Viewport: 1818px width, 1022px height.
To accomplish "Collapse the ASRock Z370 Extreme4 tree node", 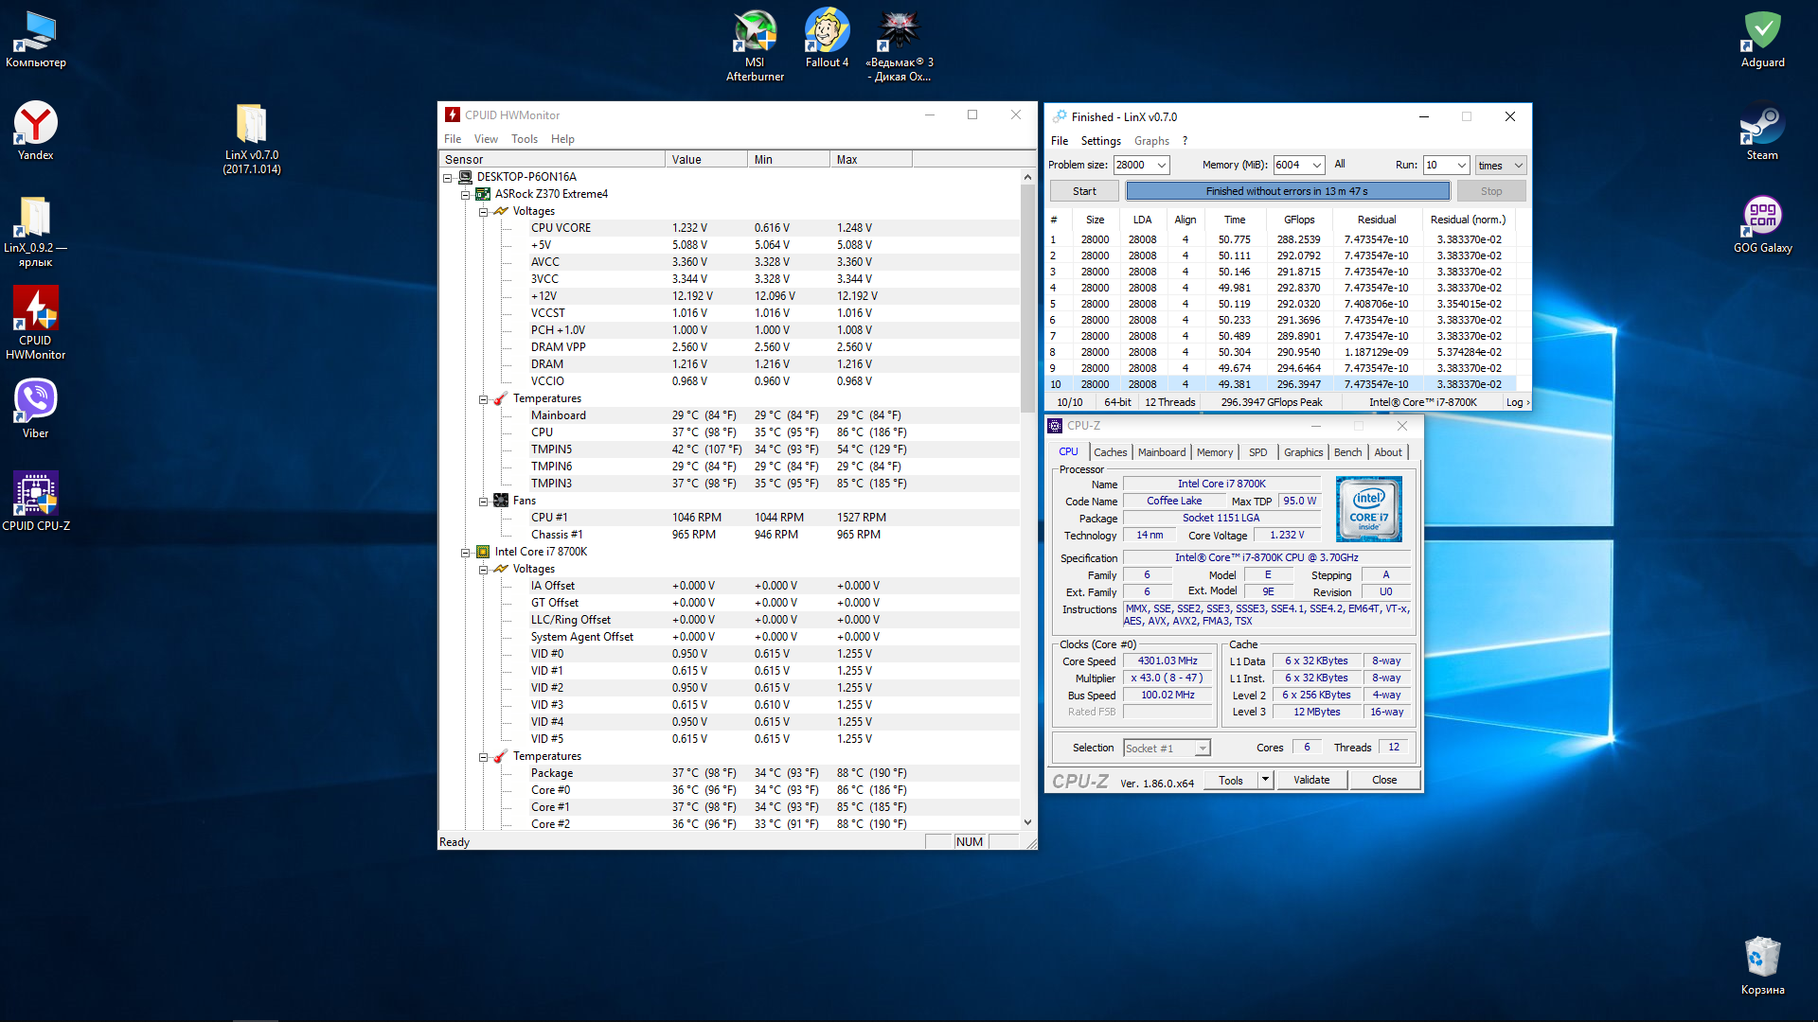I will click(x=465, y=195).
